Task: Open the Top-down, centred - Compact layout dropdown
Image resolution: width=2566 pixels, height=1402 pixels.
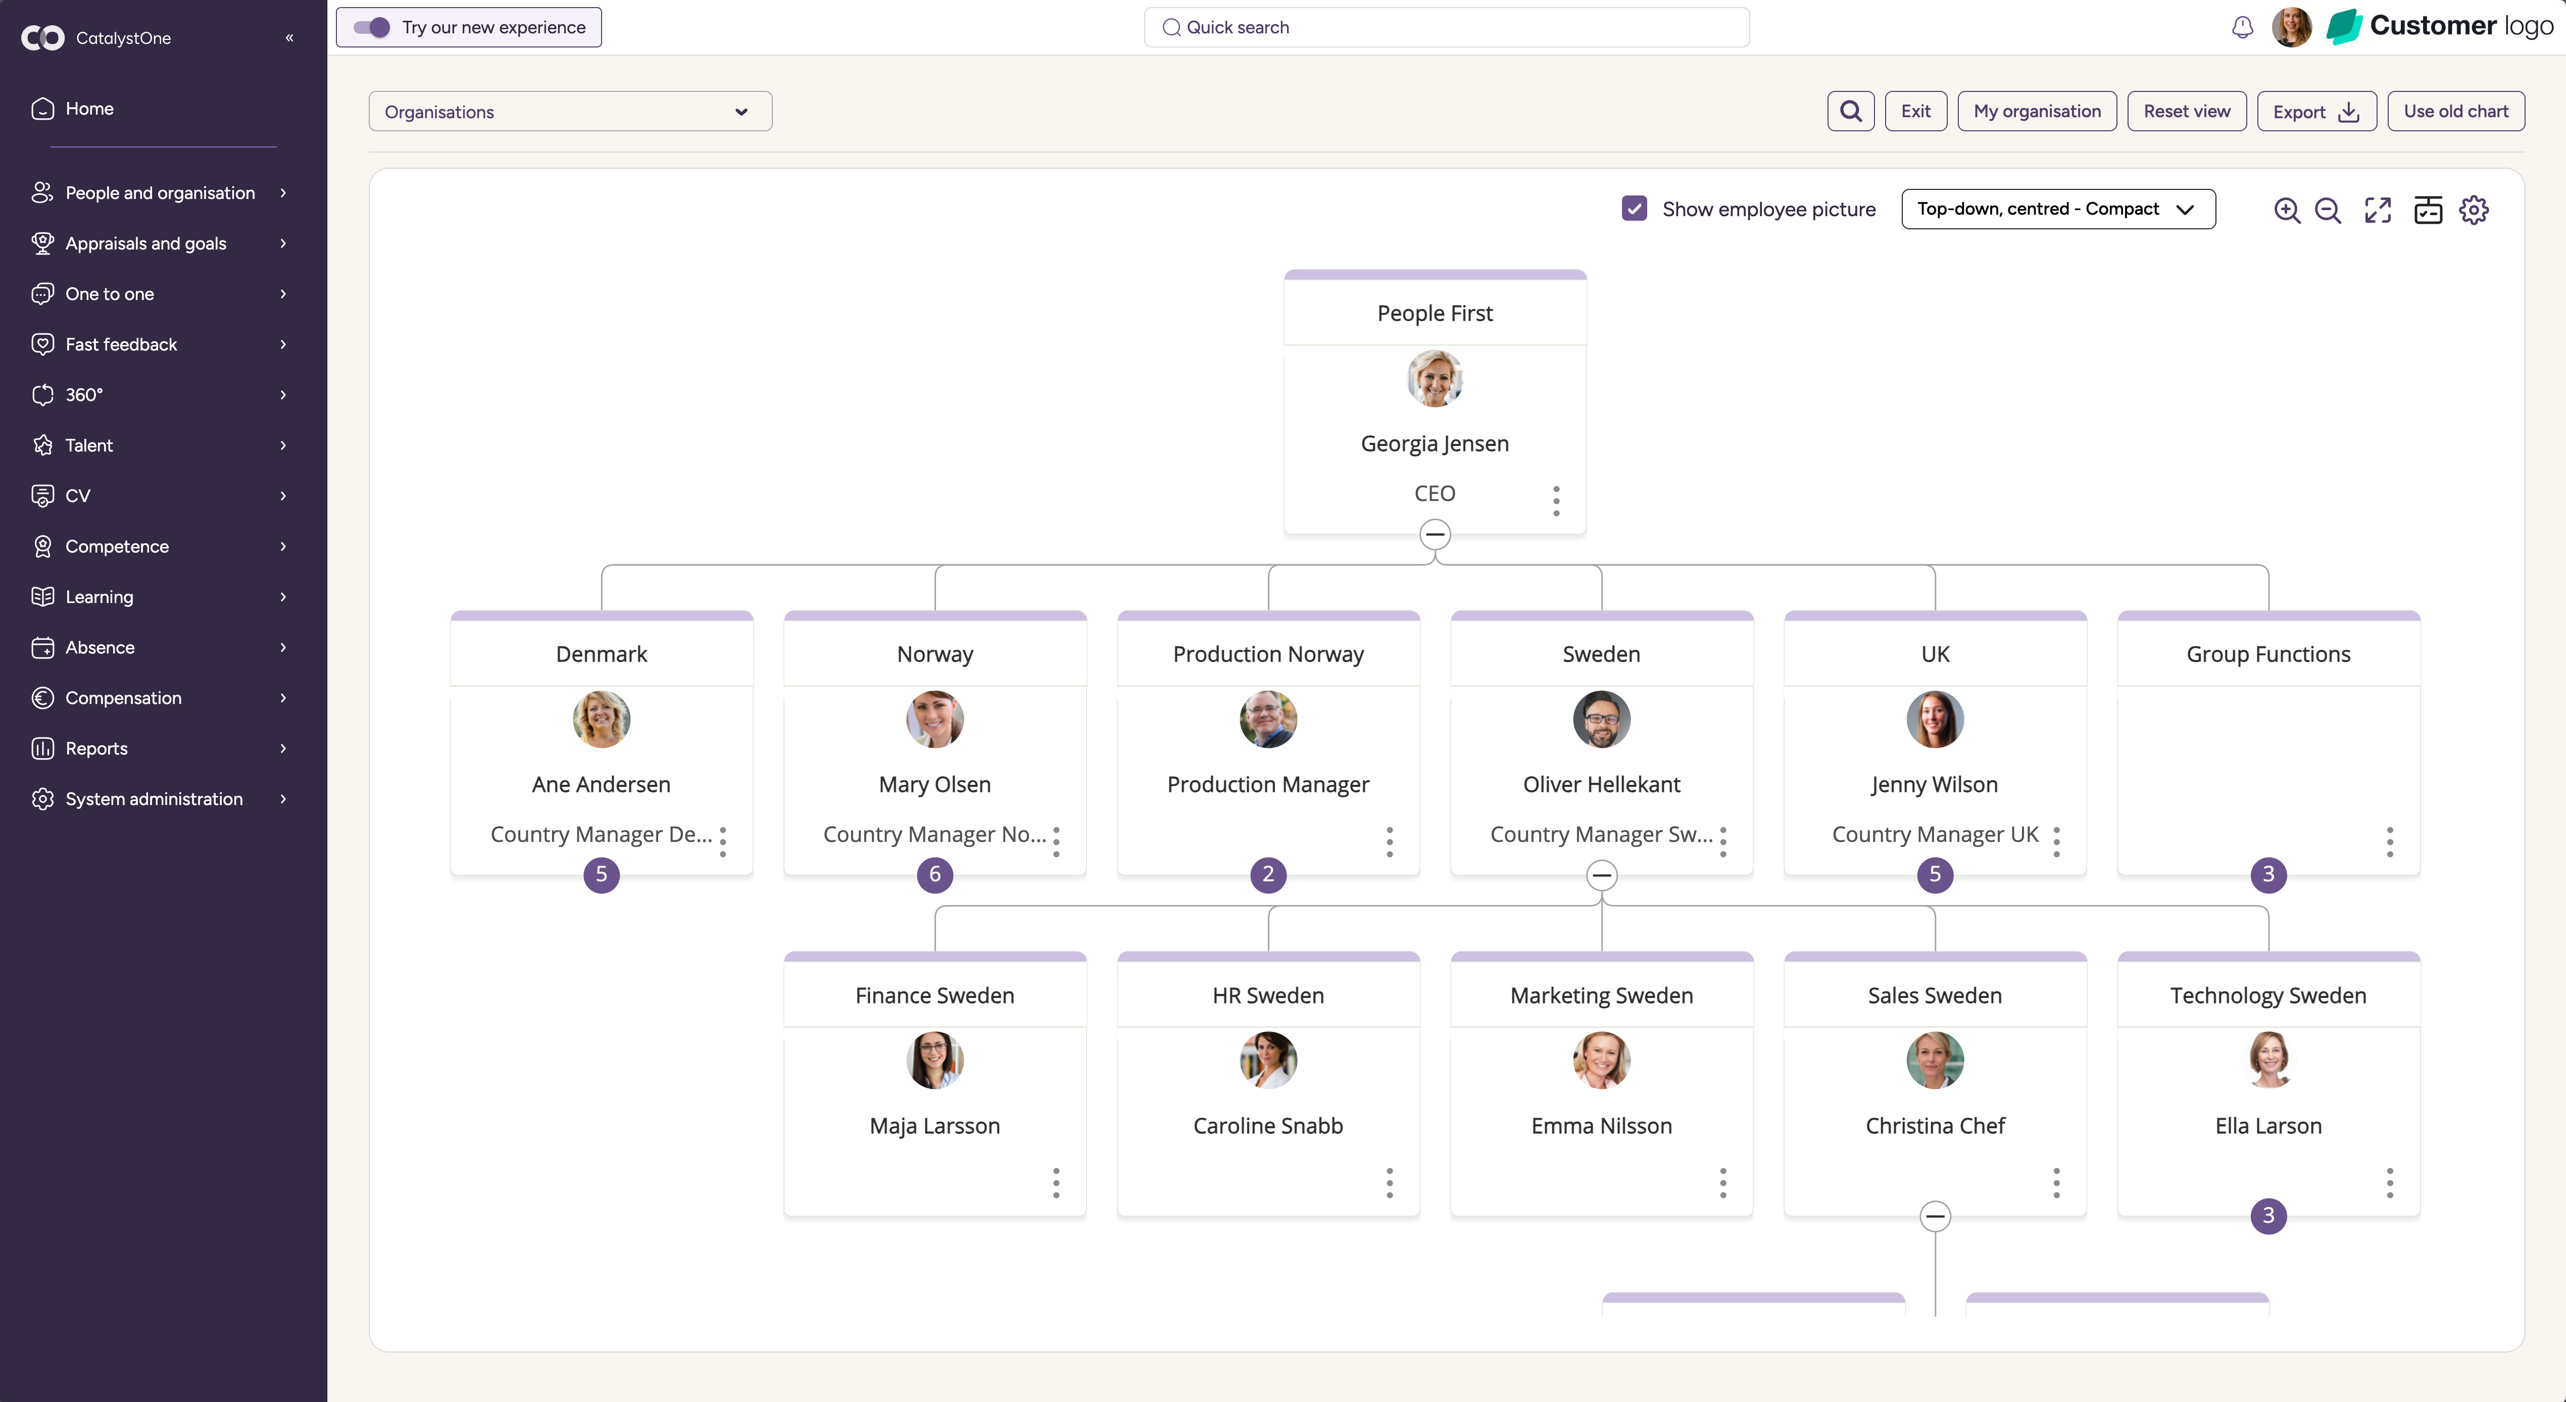Action: 2058,209
